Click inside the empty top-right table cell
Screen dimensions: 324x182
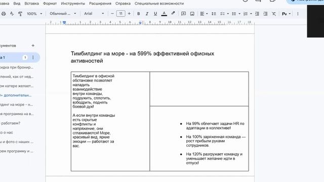click(x=199, y=89)
